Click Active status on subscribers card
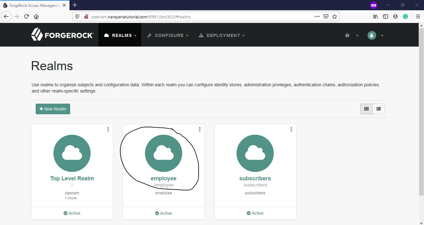Screen dimensions: 424x225 coord(255,213)
